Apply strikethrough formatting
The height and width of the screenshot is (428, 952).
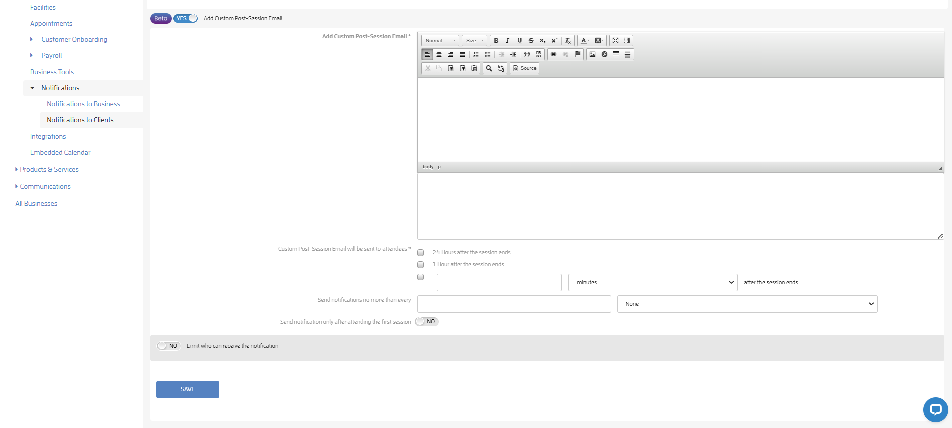[531, 41]
